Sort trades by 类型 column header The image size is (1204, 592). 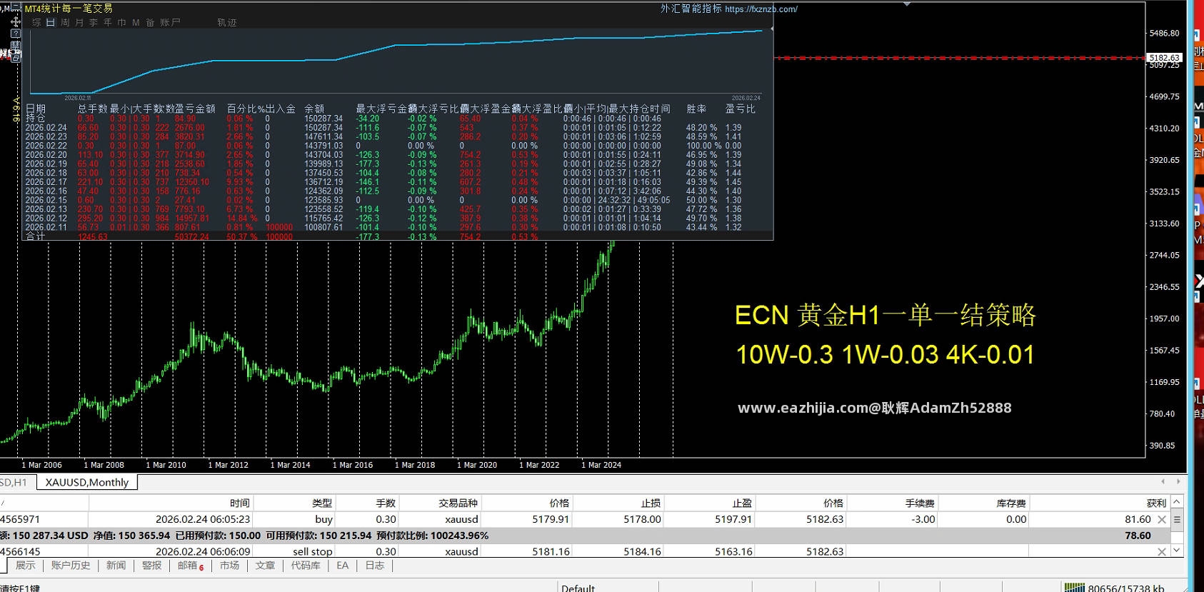[x=294, y=503]
